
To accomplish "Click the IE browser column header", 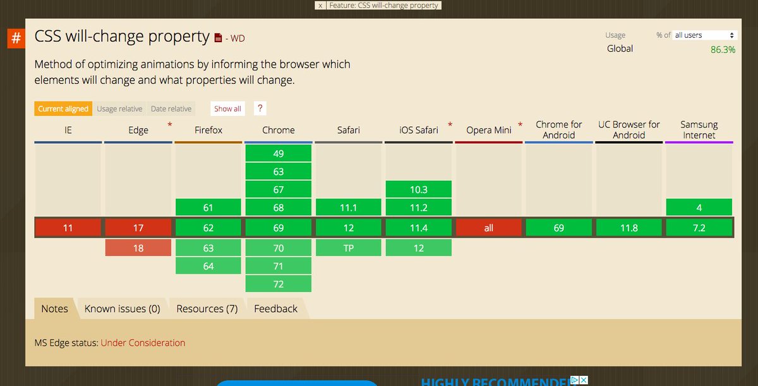I will click(x=68, y=130).
